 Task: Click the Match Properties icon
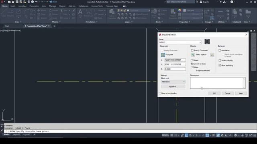(173, 14)
